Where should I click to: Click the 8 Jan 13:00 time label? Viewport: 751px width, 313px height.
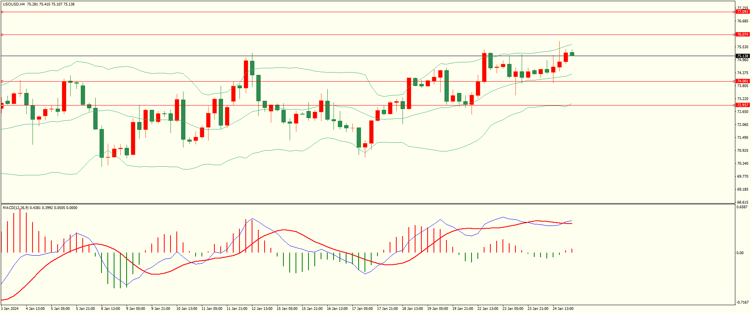pyautogui.click(x=111, y=309)
